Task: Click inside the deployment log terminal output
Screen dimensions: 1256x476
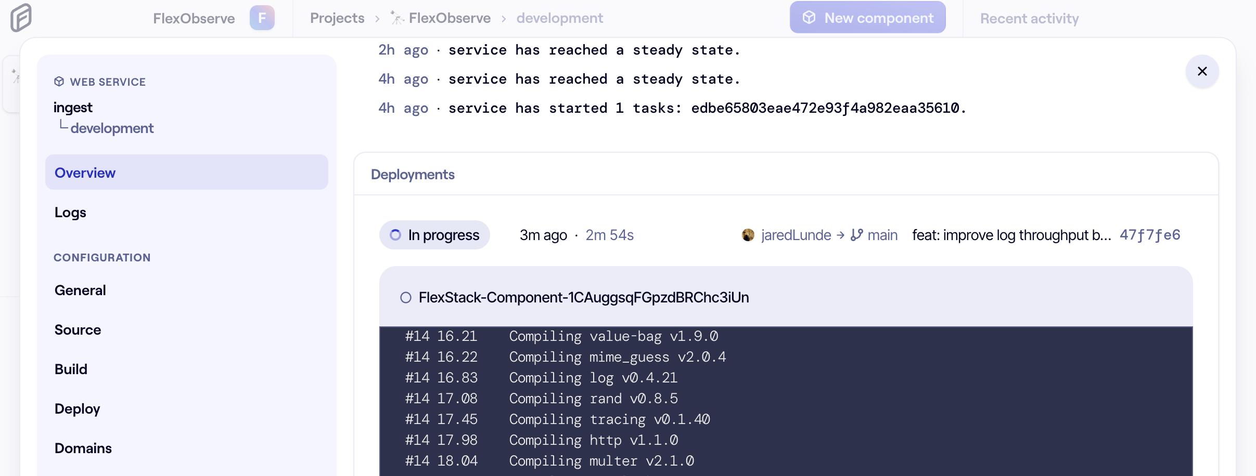Action: click(x=728, y=400)
